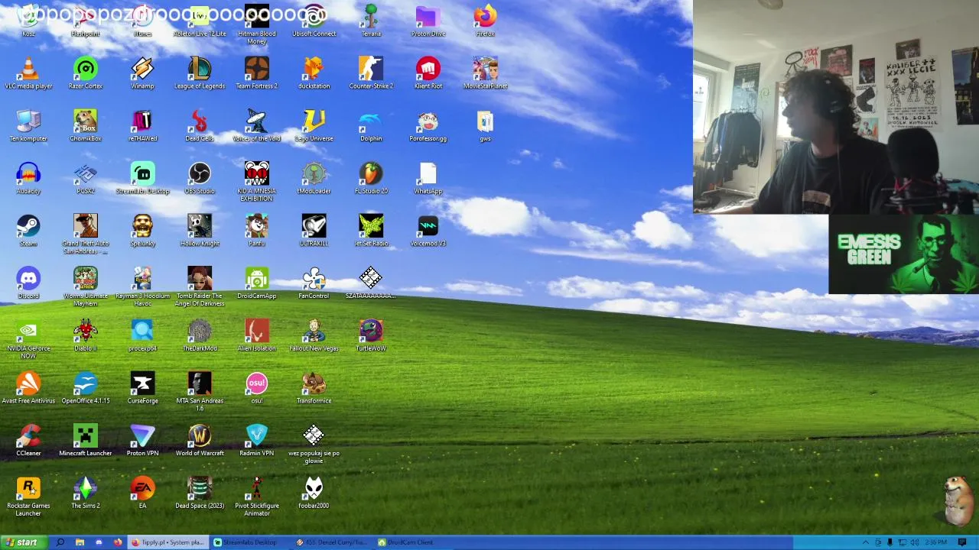979x550 pixels.
Task: Select the OBS Studio icon
Action: pos(200,179)
